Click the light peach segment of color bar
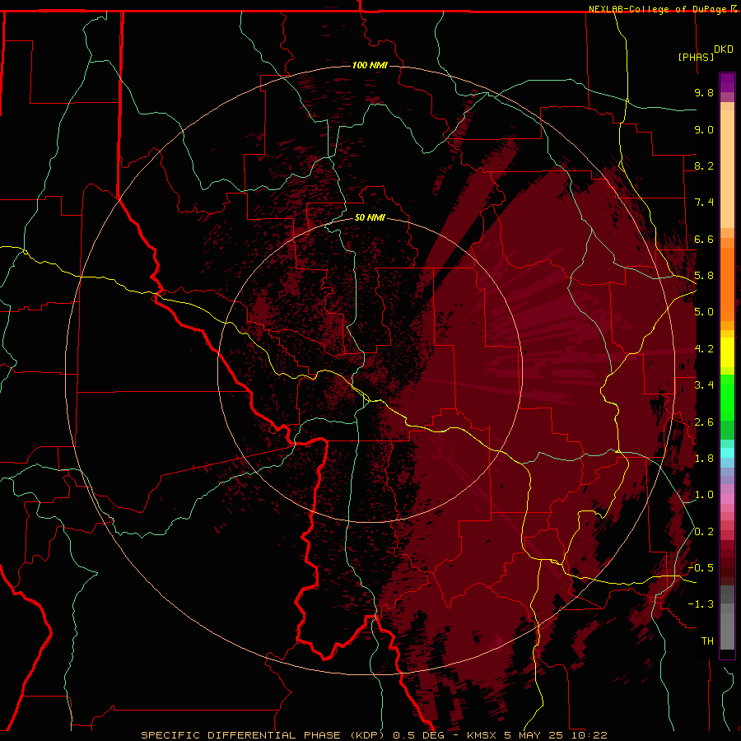Screen dimensions: 741x741 tap(727, 169)
